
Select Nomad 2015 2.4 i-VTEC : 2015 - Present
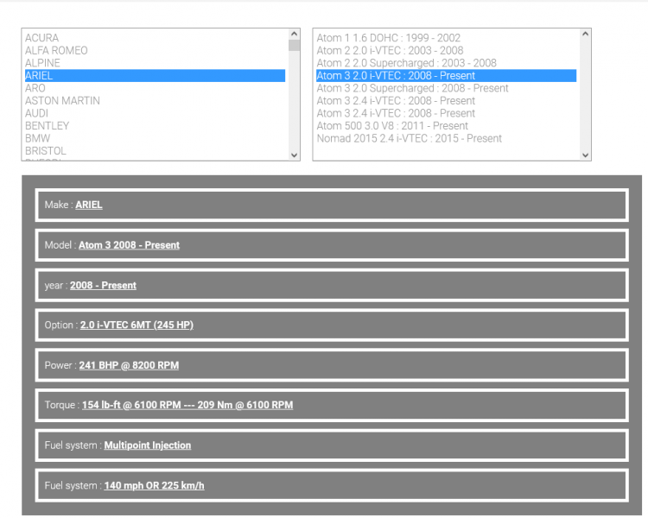[x=447, y=138]
